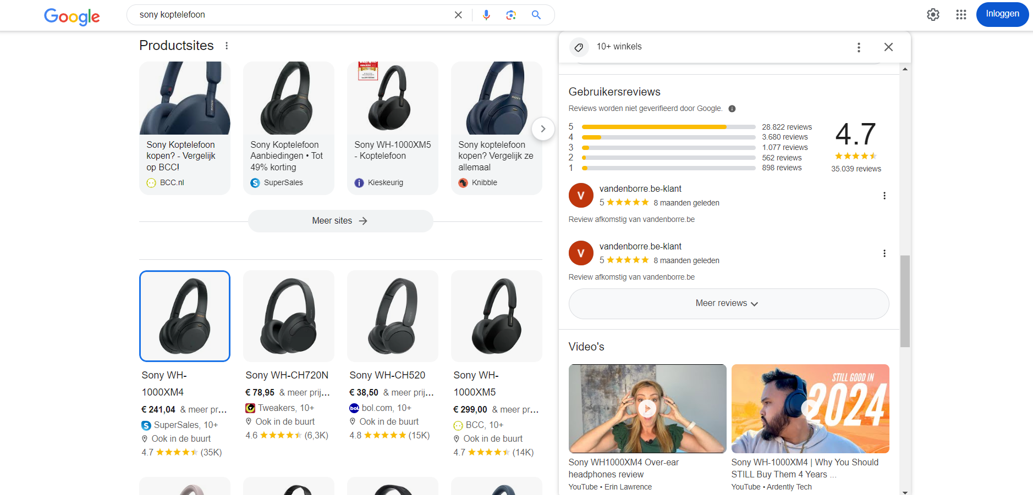Select the Sony WH-1000XM5 product thumbnail

click(497, 316)
